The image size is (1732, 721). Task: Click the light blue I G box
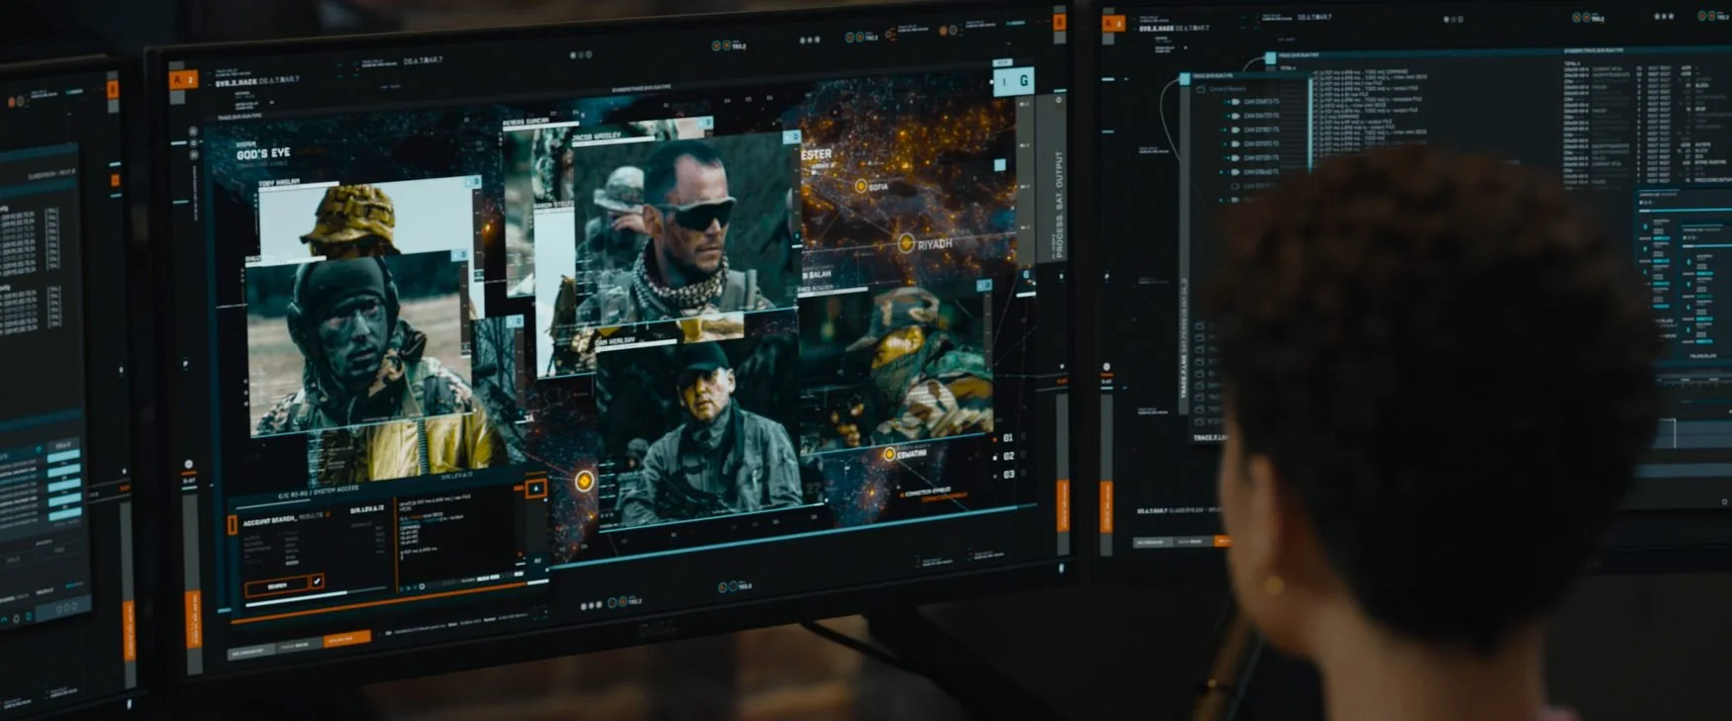tap(1013, 81)
